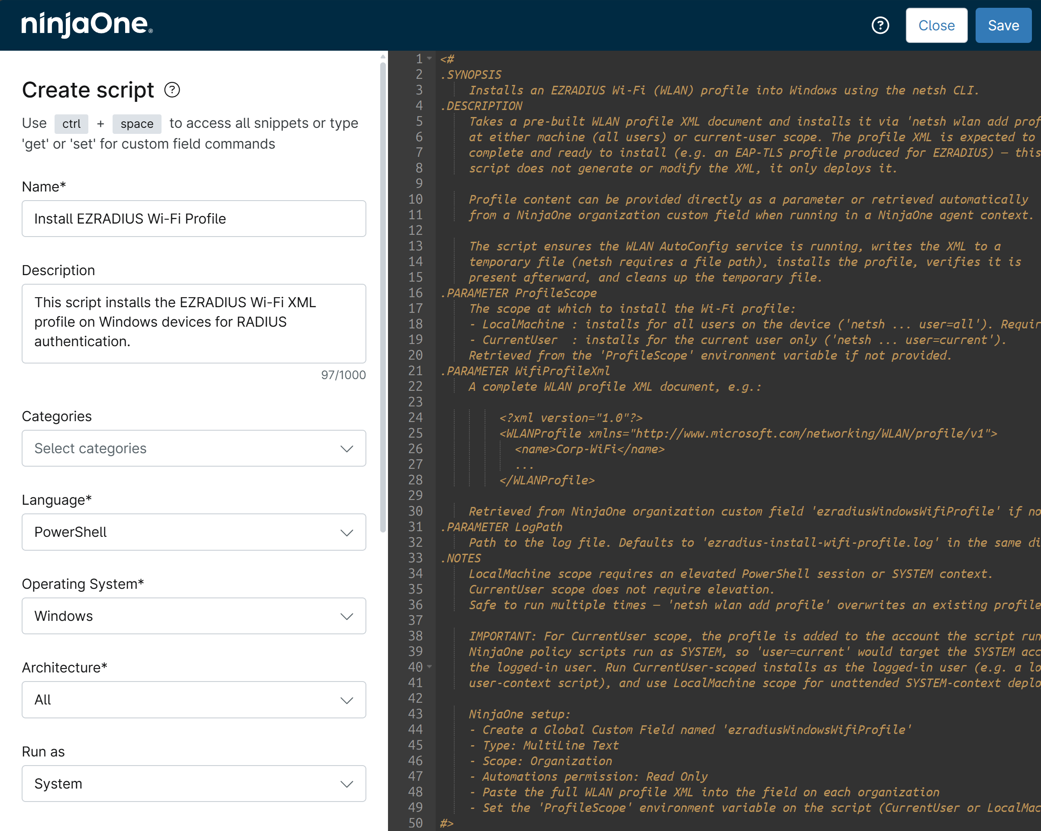Click the Architecture dropdown chevron
The height and width of the screenshot is (831, 1041).
click(x=347, y=701)
